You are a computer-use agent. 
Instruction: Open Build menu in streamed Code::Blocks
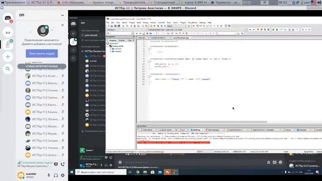click(x=139, y=23)
